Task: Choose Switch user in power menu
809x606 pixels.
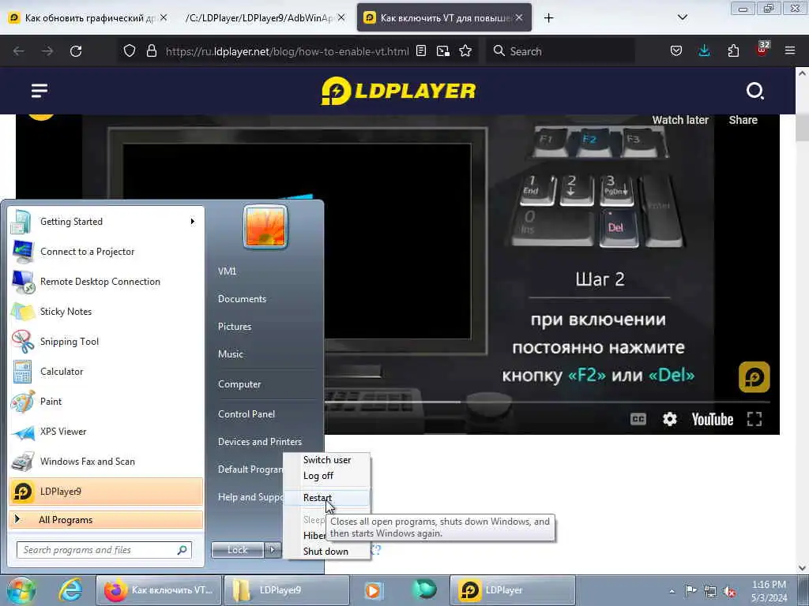Action: click(327, 460)
